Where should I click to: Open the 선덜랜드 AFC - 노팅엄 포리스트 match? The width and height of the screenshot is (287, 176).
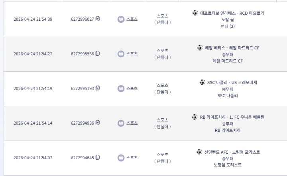click(x=232, y=152)
